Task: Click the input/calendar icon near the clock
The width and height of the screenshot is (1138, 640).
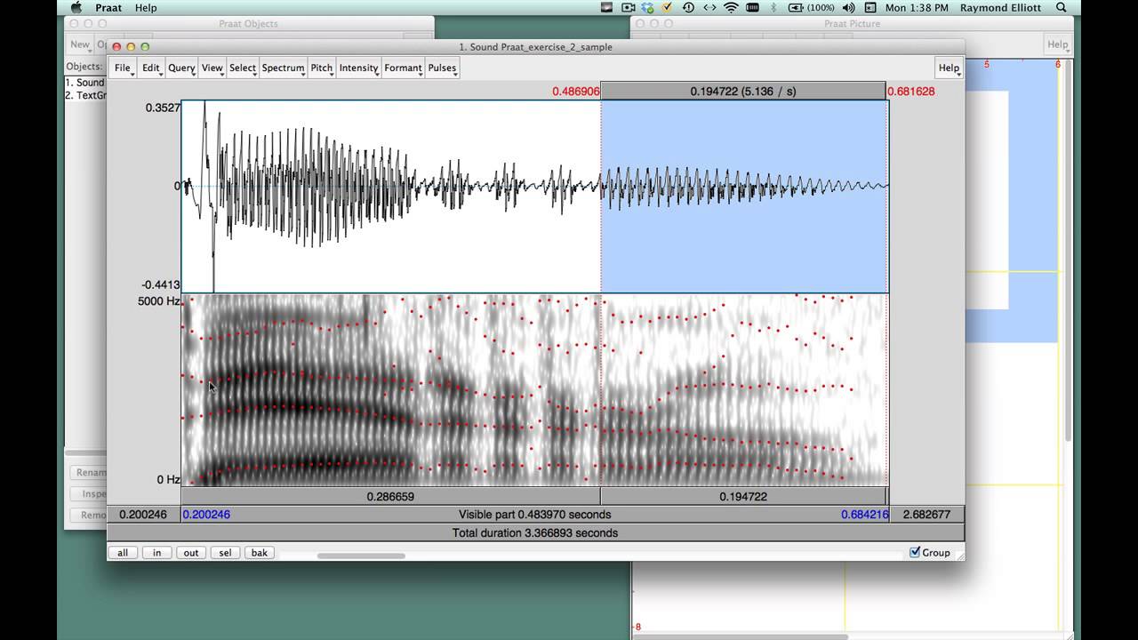Action: coord(870,7)
